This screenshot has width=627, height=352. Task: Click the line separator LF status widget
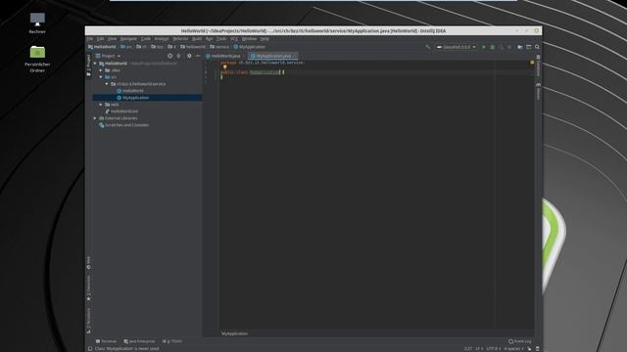479,348
